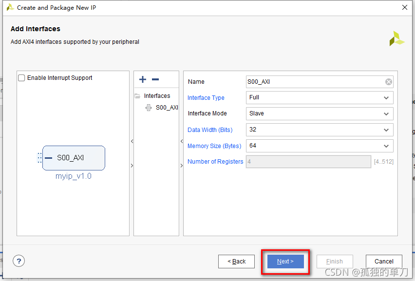Go back with the Back button
Viewport: 415px width, 281px height.
pyautogui.click(x=236, y=262)
